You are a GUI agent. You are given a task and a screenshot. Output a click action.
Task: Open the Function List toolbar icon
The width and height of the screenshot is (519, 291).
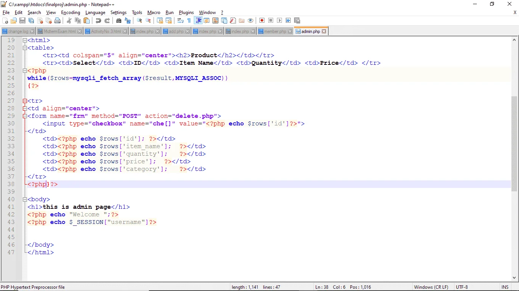coord(233,20)
